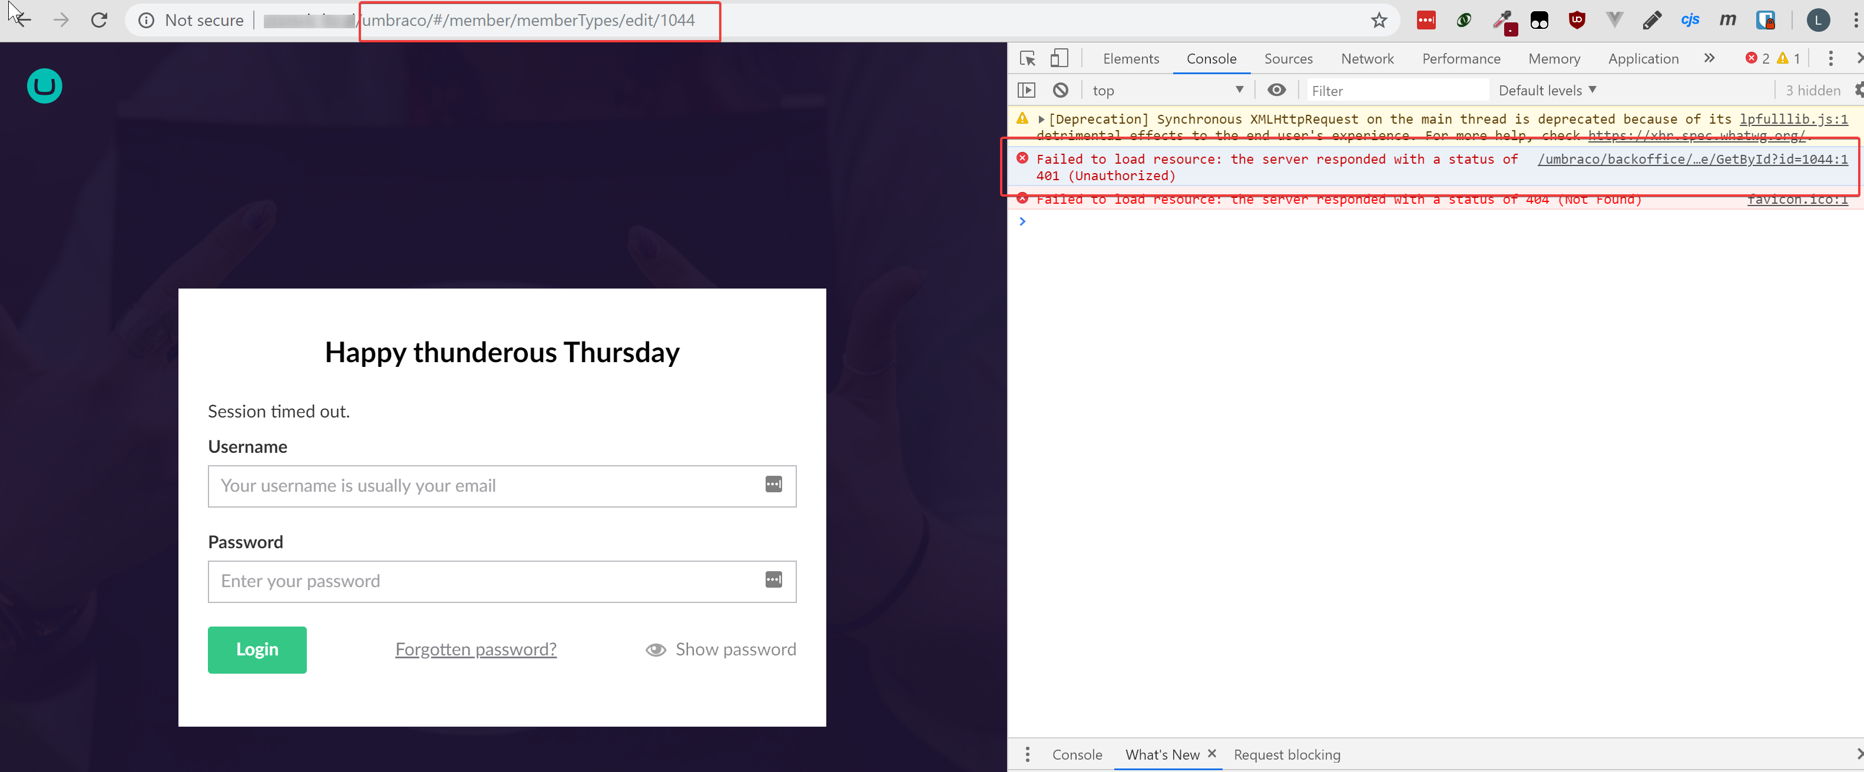Clear the console messages
Viewport: 1864px width, 772px height.
[x=1060, y=90]
